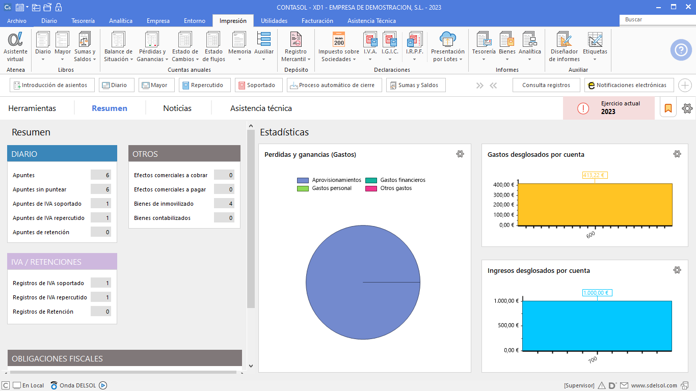The height and width of the screenshot is (391, 696).
Task: Click the orange bookmark icon
Action: 668,108
